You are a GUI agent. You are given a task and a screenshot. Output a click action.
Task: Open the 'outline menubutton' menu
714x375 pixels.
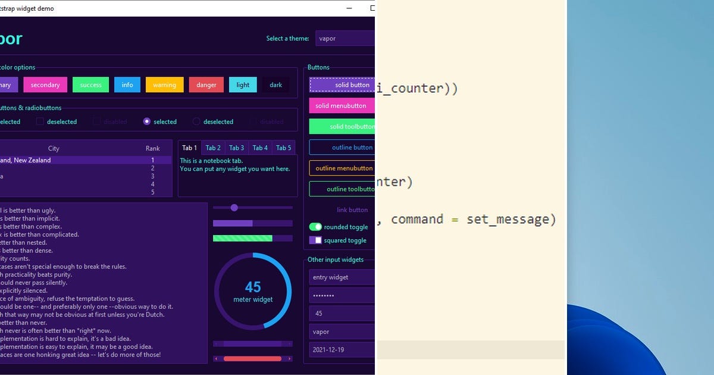point(341,168)
